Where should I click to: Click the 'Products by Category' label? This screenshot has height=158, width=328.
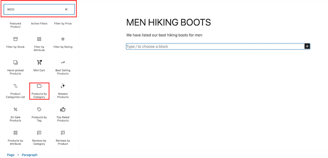point(39,96)
